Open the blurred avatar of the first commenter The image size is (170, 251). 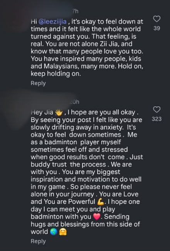[x=15, y=18]
